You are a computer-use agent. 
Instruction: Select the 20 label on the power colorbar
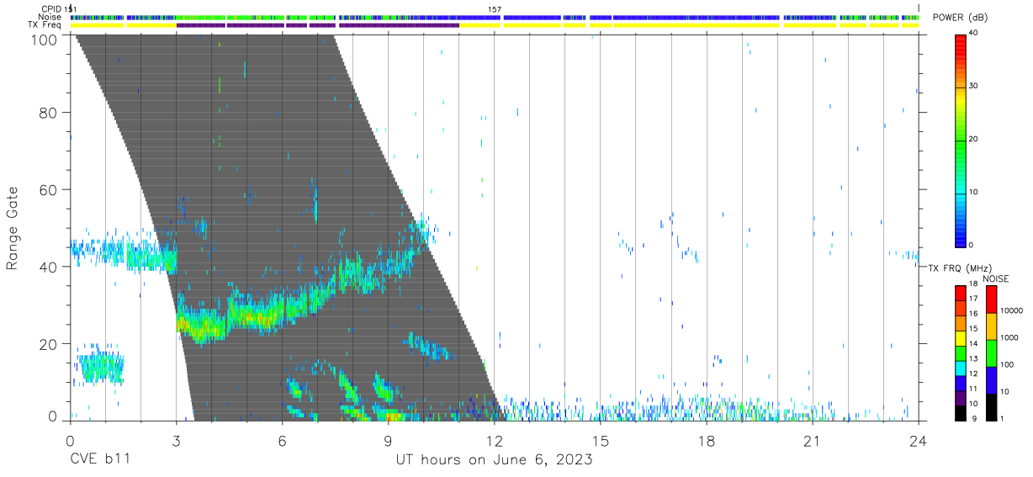point(974,139)
